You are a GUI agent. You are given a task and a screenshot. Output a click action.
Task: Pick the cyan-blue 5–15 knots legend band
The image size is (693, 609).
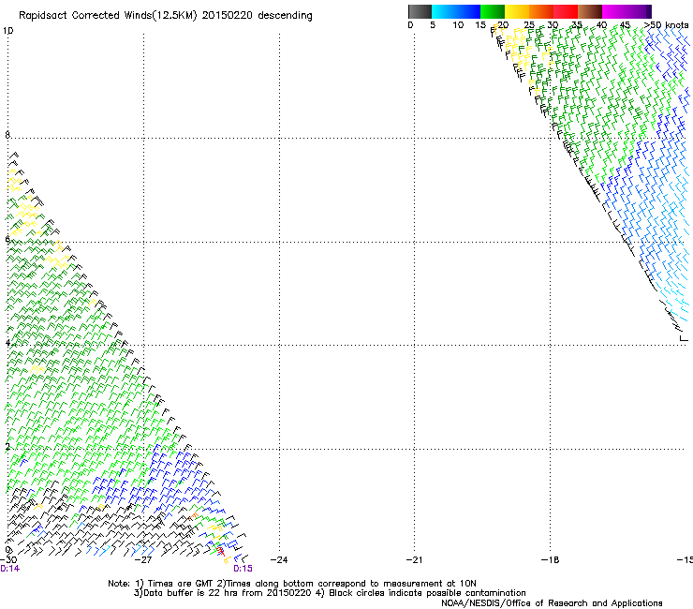tap(456, 11)
